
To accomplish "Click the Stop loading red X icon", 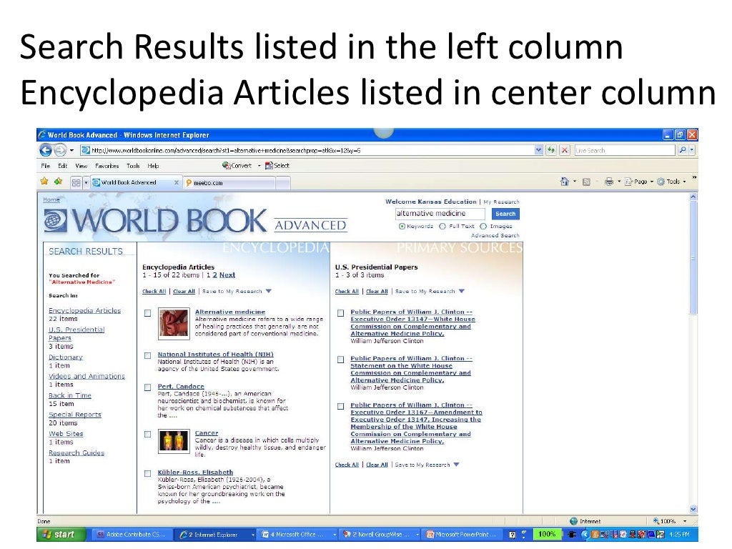I will click(x=565, y=150).
